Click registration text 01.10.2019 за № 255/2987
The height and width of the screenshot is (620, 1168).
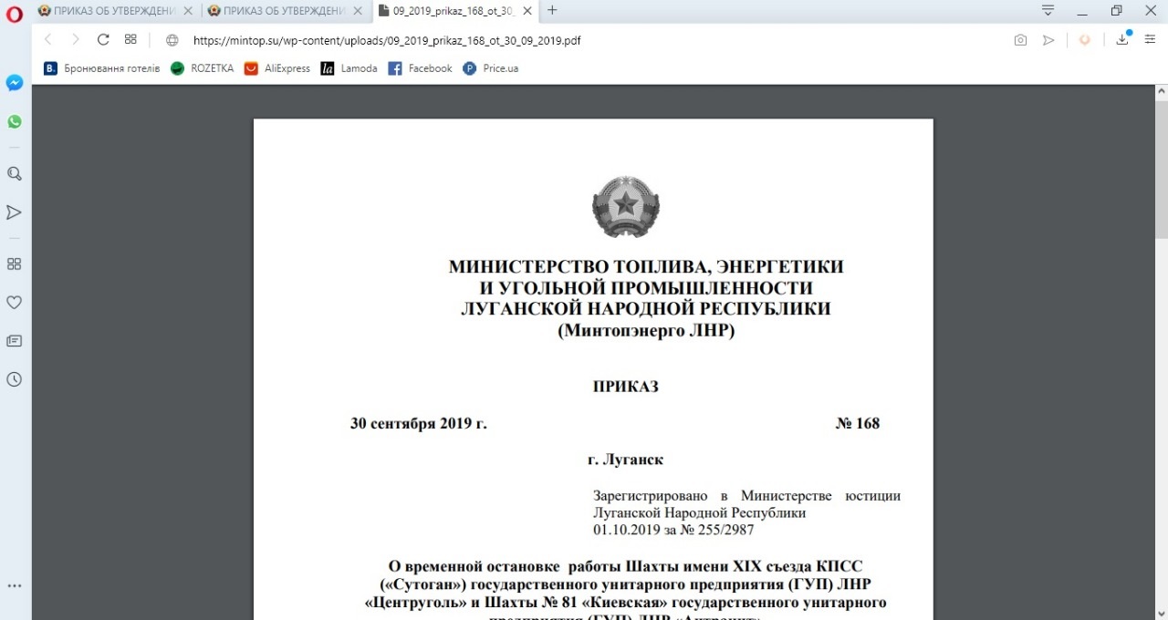[673, 530]
